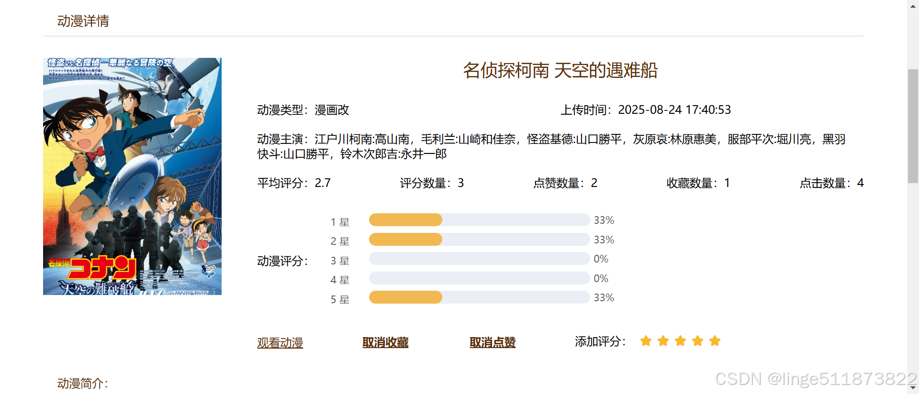Click the Conan movie poster image
This screenshot has width=919, height=394.
[132, 176]
